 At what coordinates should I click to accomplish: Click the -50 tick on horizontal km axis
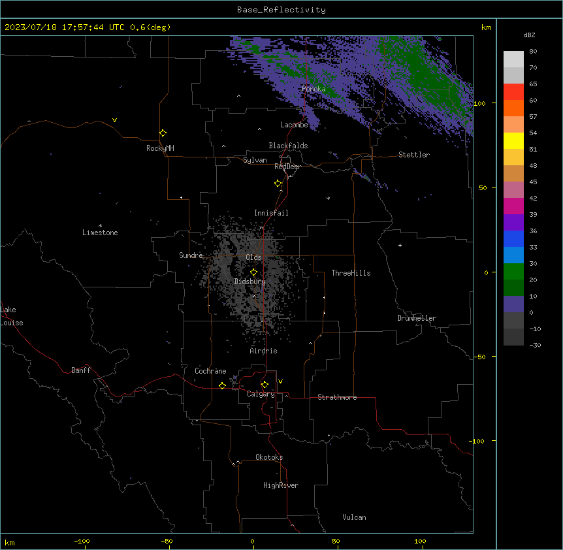tap(167, 541)
